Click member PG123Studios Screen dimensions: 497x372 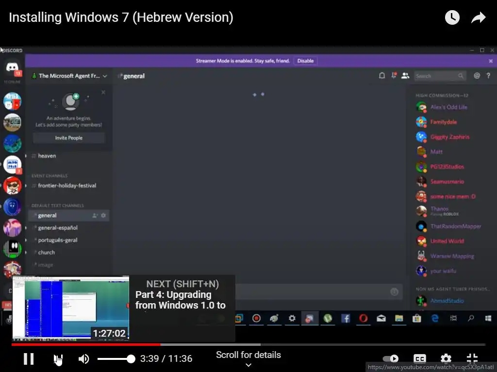tap(447, 167)
